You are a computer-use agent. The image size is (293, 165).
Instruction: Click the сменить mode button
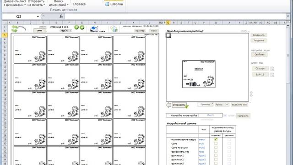pos(39,31)
